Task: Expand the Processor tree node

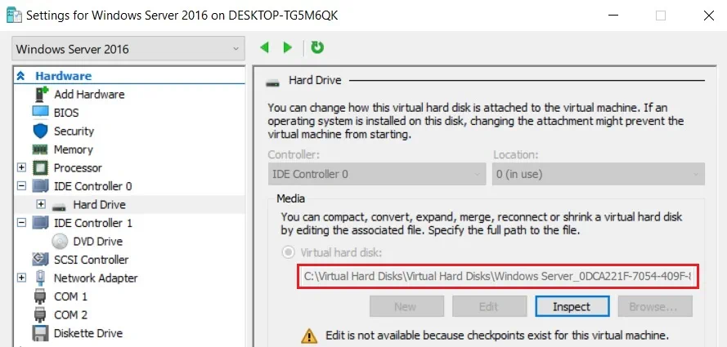Action: [21, 167]
